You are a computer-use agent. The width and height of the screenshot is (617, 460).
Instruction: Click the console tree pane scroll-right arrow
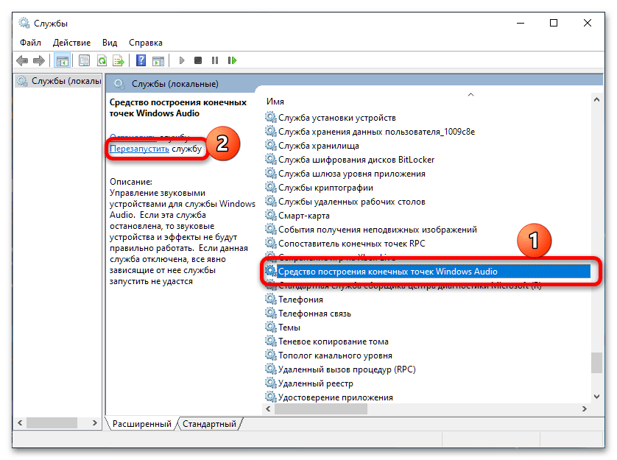pyautogui.click(x=94, y=423)
